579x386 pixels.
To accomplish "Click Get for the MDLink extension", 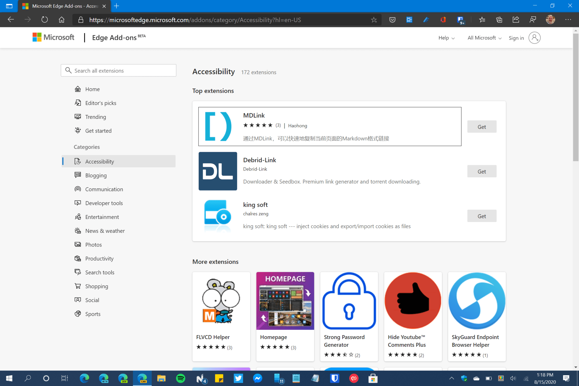I will [x=482, y=126].
